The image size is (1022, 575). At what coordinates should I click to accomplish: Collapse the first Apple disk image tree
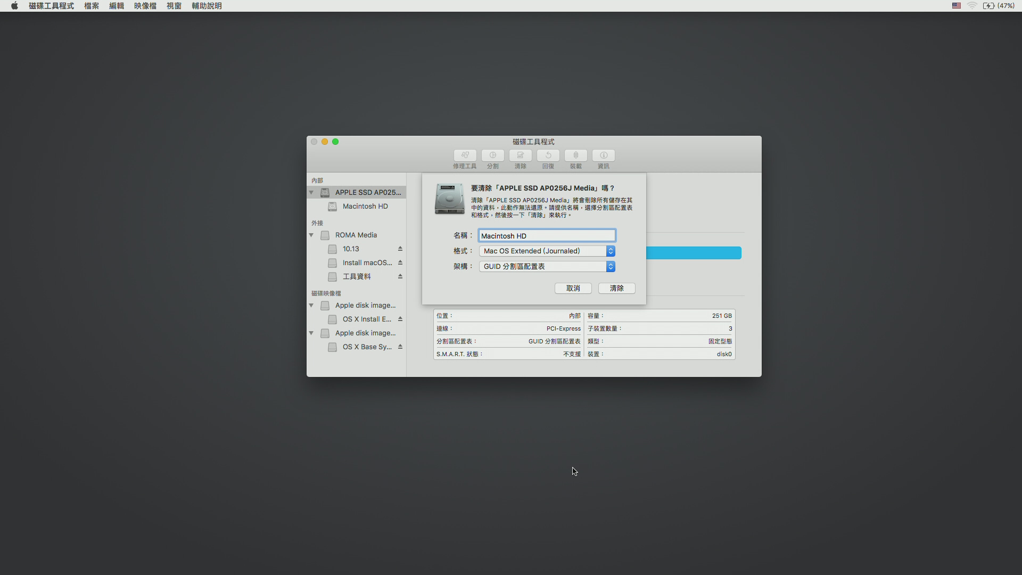[311, 305]
